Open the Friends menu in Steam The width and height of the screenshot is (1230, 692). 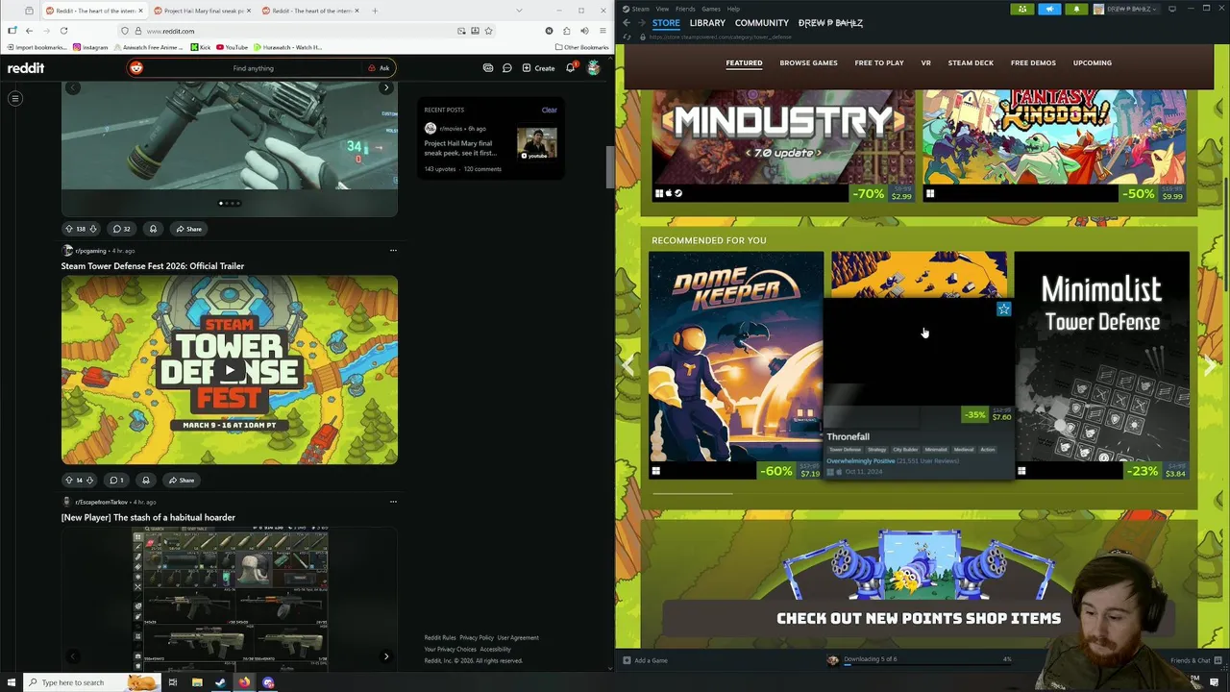pyautogui.click(x=685, y=9)
